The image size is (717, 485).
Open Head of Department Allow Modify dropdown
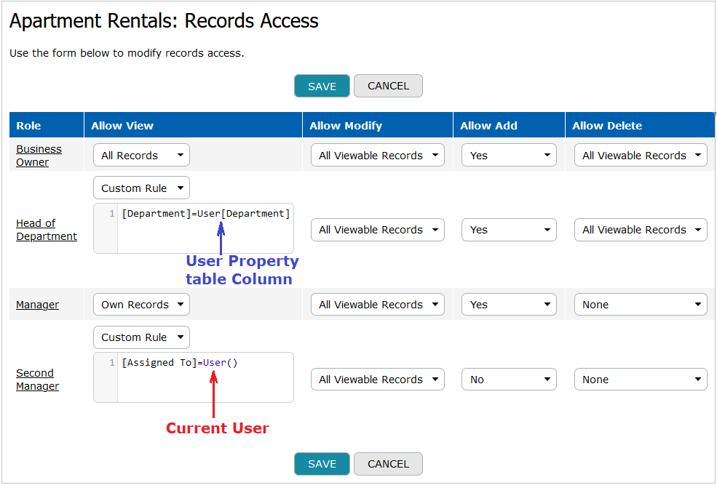pos(378,230)
